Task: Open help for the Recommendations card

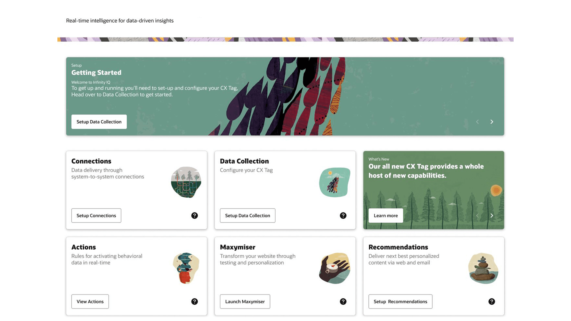Action: (492, 301)
